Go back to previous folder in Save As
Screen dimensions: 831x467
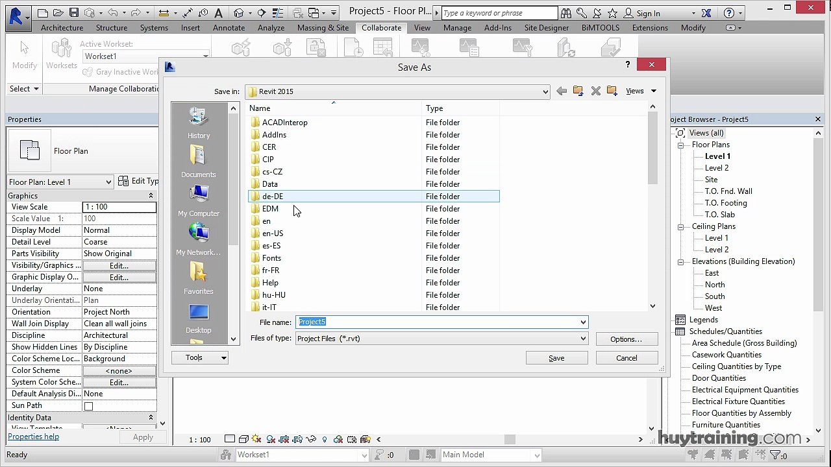coord(562,91)
